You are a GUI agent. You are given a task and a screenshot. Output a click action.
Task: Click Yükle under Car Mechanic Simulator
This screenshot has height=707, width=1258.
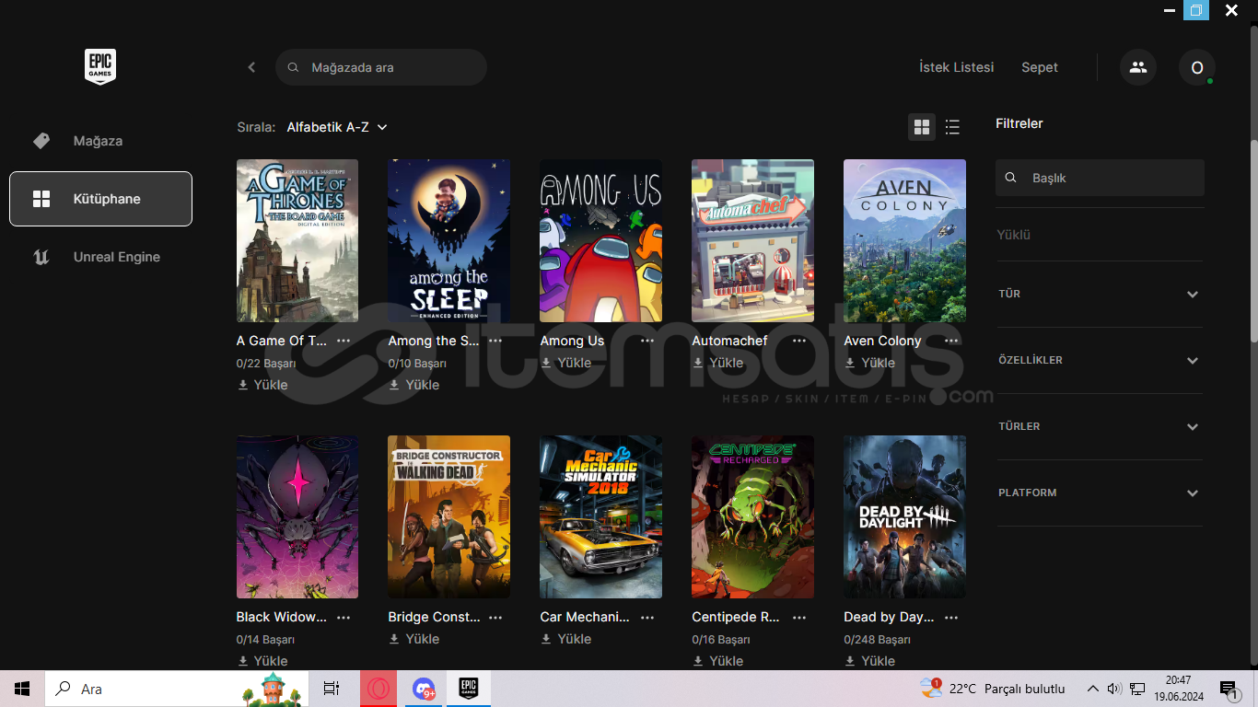point(566,639)
